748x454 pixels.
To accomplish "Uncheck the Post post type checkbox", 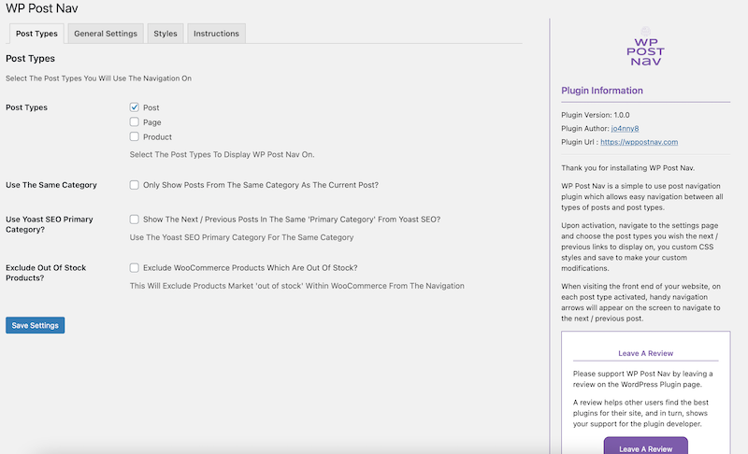I will click(x=134, y=107).
